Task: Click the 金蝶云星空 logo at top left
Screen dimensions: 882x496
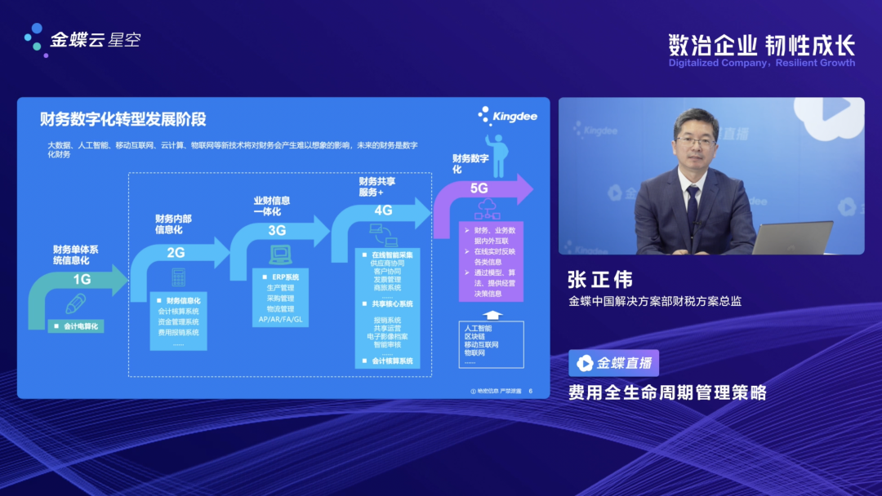Action: pyautogui.click(x=82, y=38)
